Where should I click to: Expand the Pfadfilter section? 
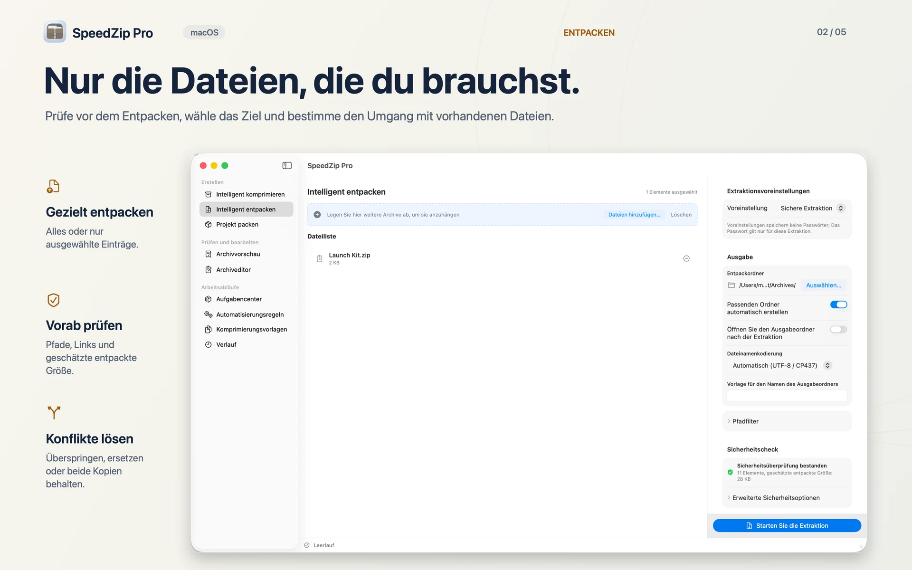tap(787, 421)
